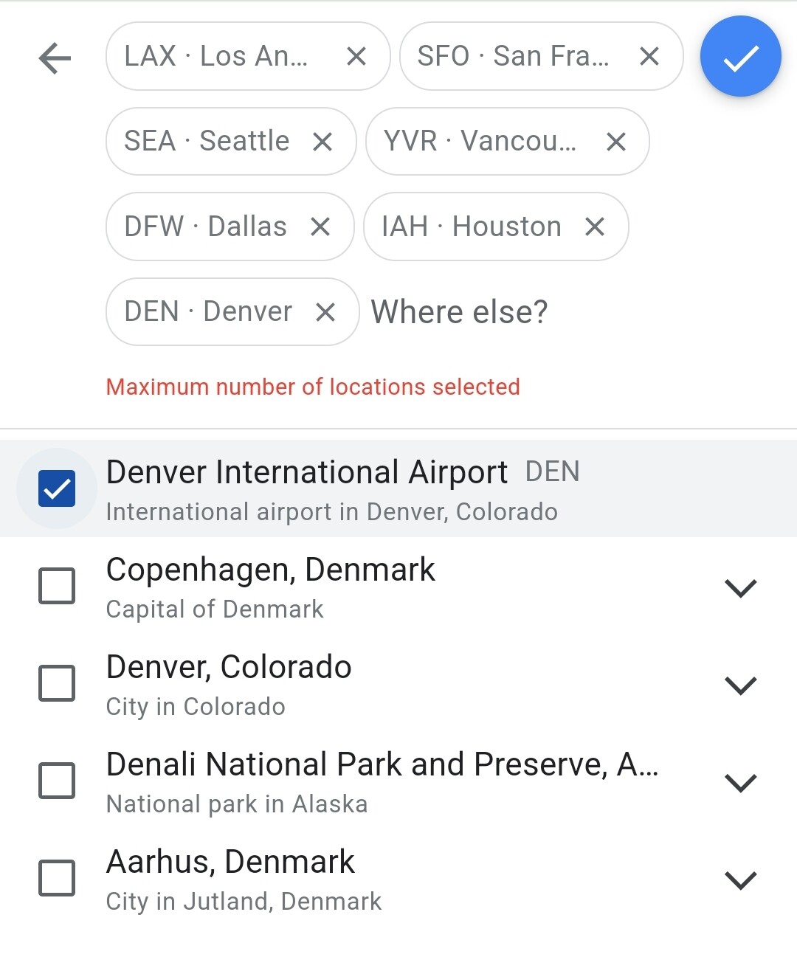
Task: Check the Denali National Park checkbox
Action: pos(57,781)
